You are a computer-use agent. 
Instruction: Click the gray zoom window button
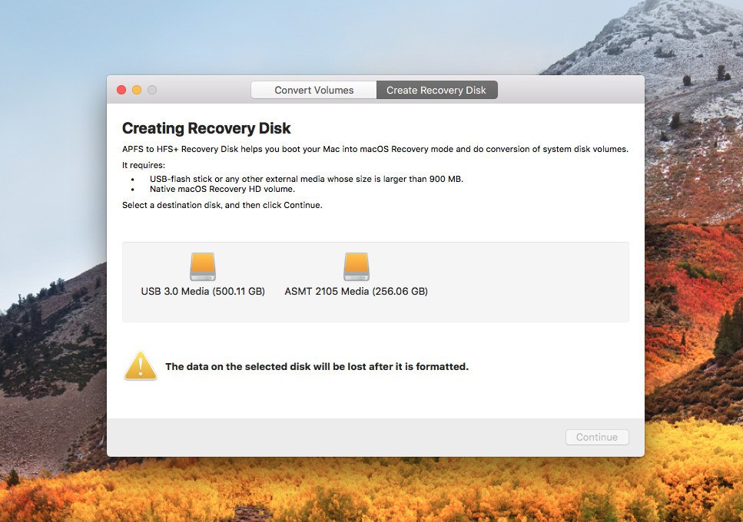152,90
